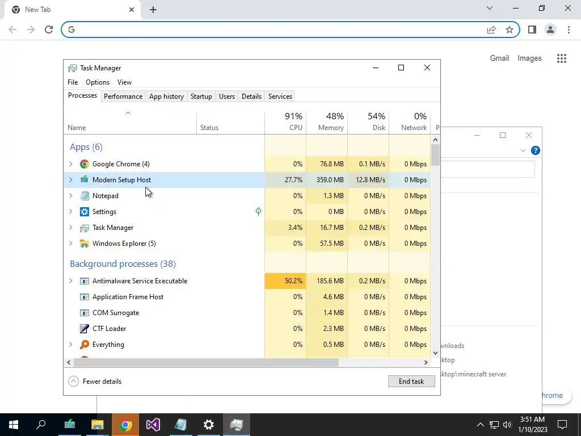
Task: Click the Application Frame Host icon
Action: [85, 297]
